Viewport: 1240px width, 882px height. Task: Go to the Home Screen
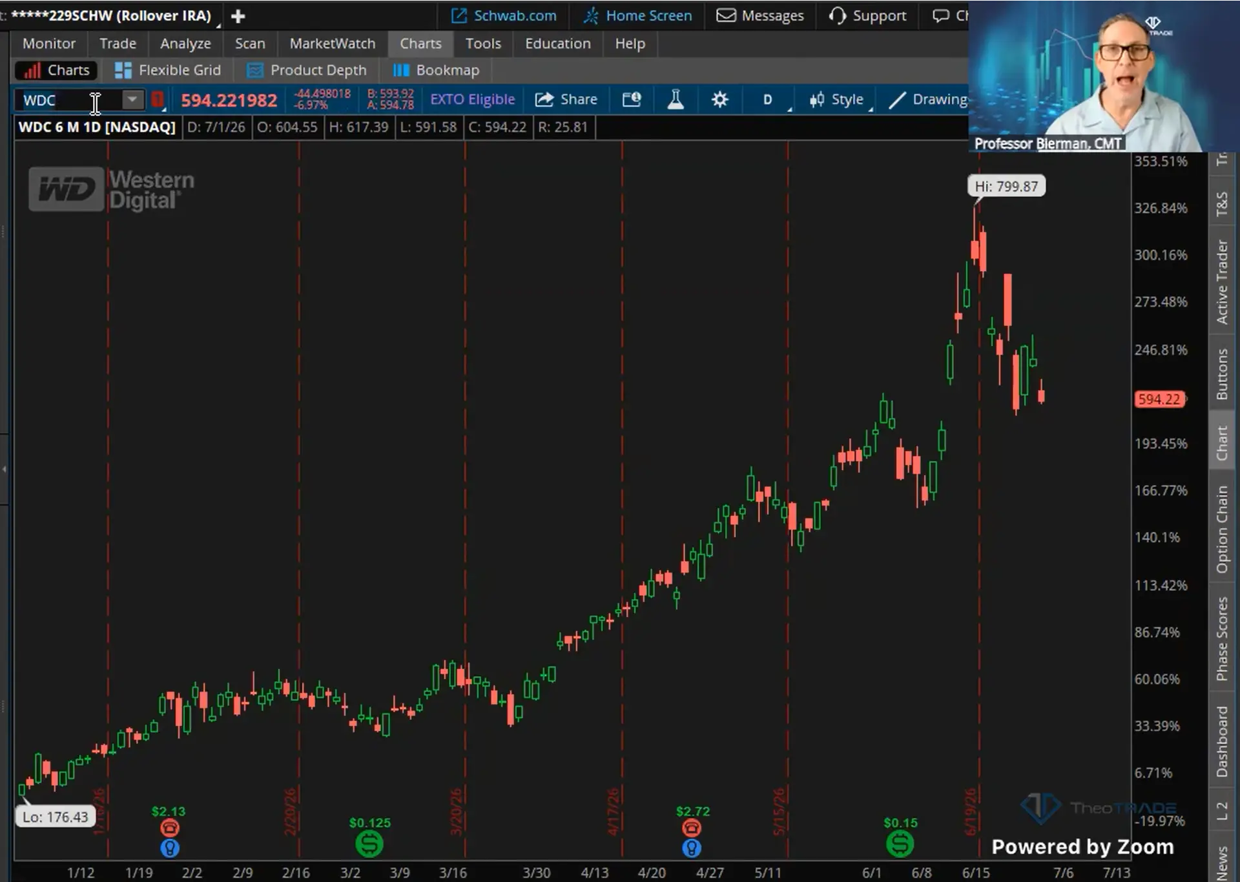click(637, 15)
